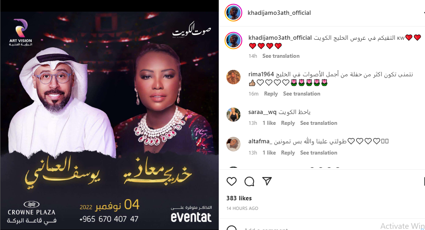Image resolution: width=425 pixels, height=230 pixels.
Task: Click the caption author's avatar
Action: tap(233, 41)
